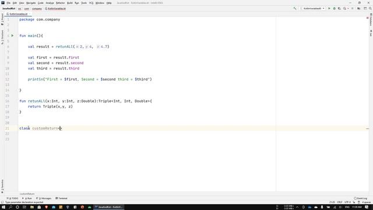Open the Help menu
The width and height of the screenshot is (373, 210).
109,3
